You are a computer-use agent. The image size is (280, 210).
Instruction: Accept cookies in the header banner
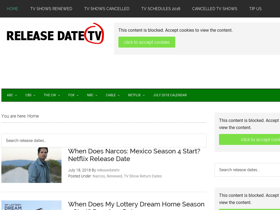point(147,42)
